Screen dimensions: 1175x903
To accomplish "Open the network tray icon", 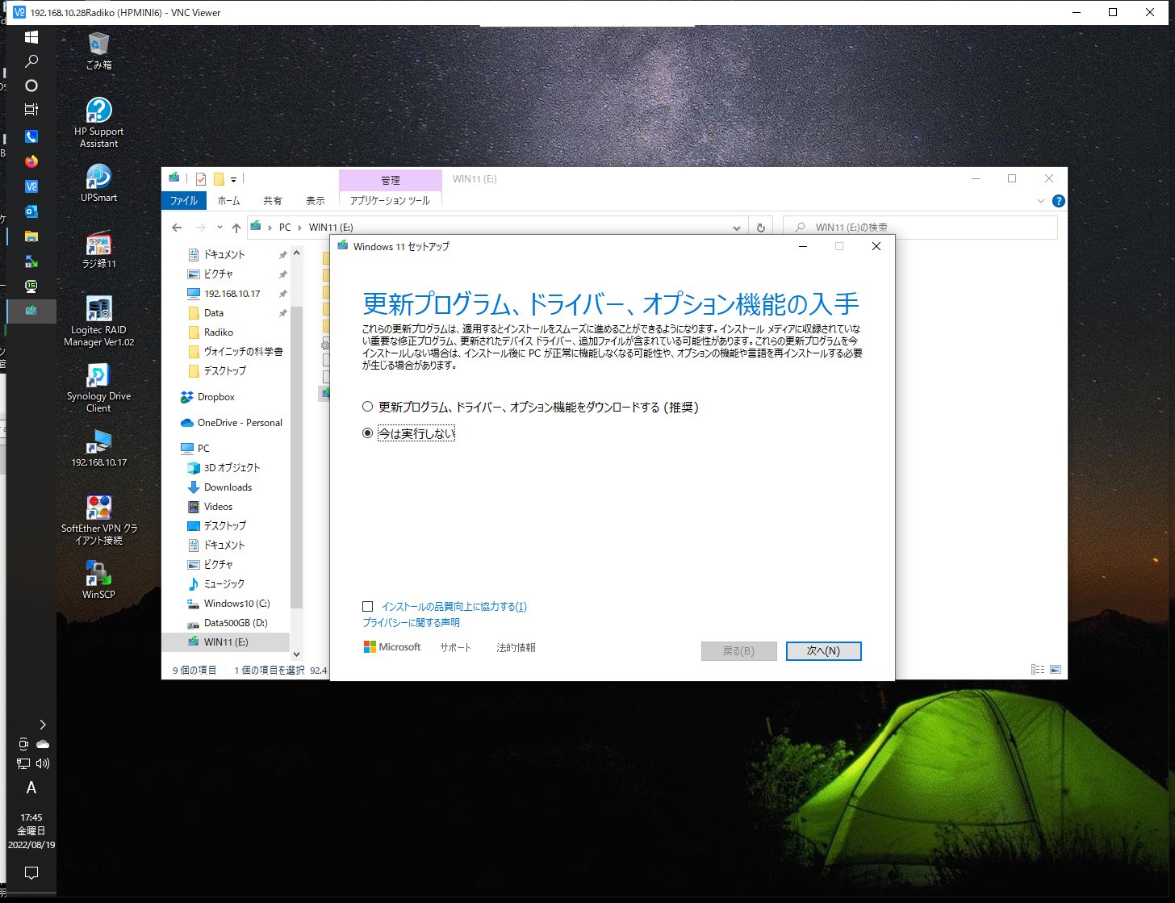I will [23, 763].
